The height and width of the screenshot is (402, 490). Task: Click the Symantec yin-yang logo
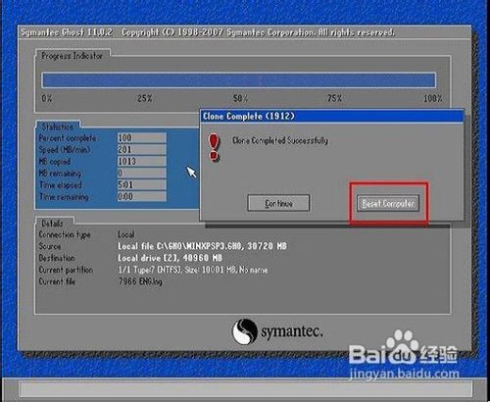(x=244, y=331)
